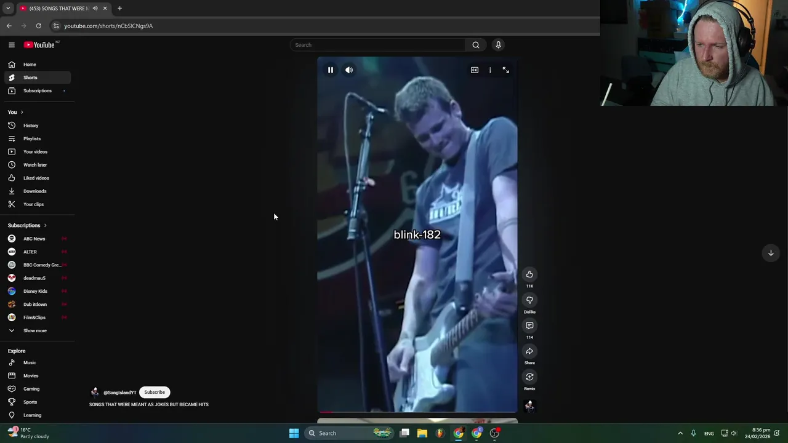This screenshot has width=788, height=443.
Task: Open Film&Clips channel subscription
Action: coord(37,317)
